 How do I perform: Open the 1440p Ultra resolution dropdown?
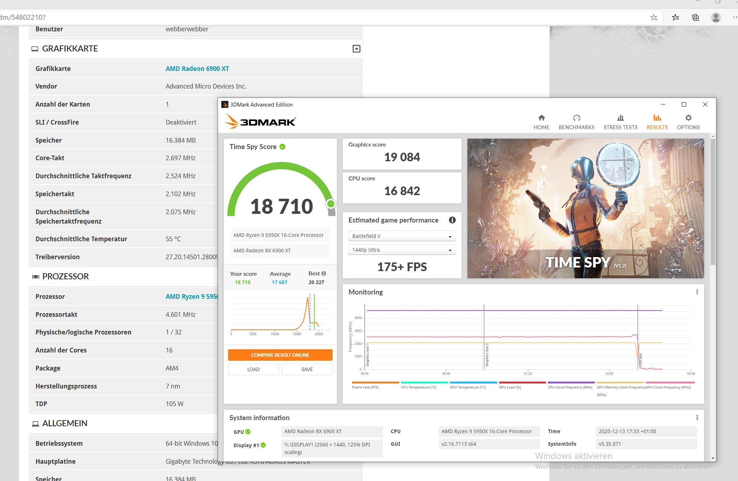point(402,250)
